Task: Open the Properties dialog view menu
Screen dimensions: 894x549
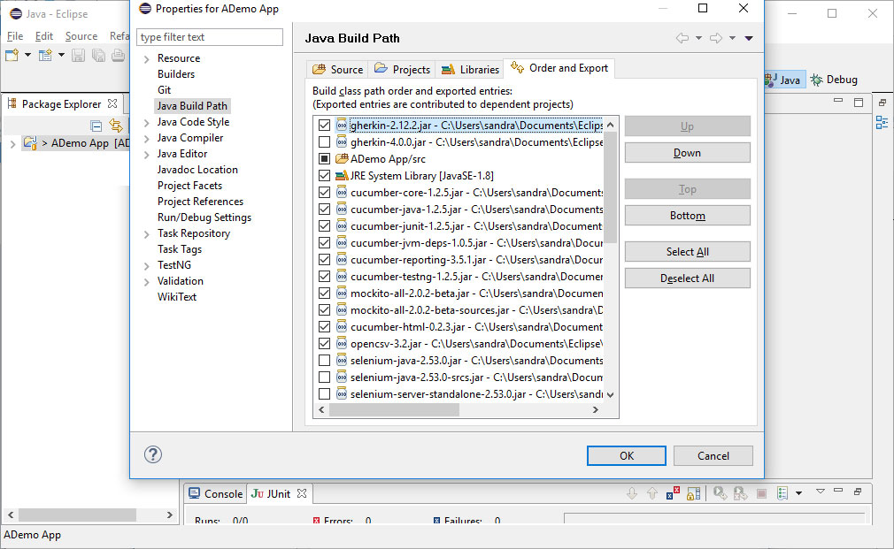Action: [x=748, y=38]
